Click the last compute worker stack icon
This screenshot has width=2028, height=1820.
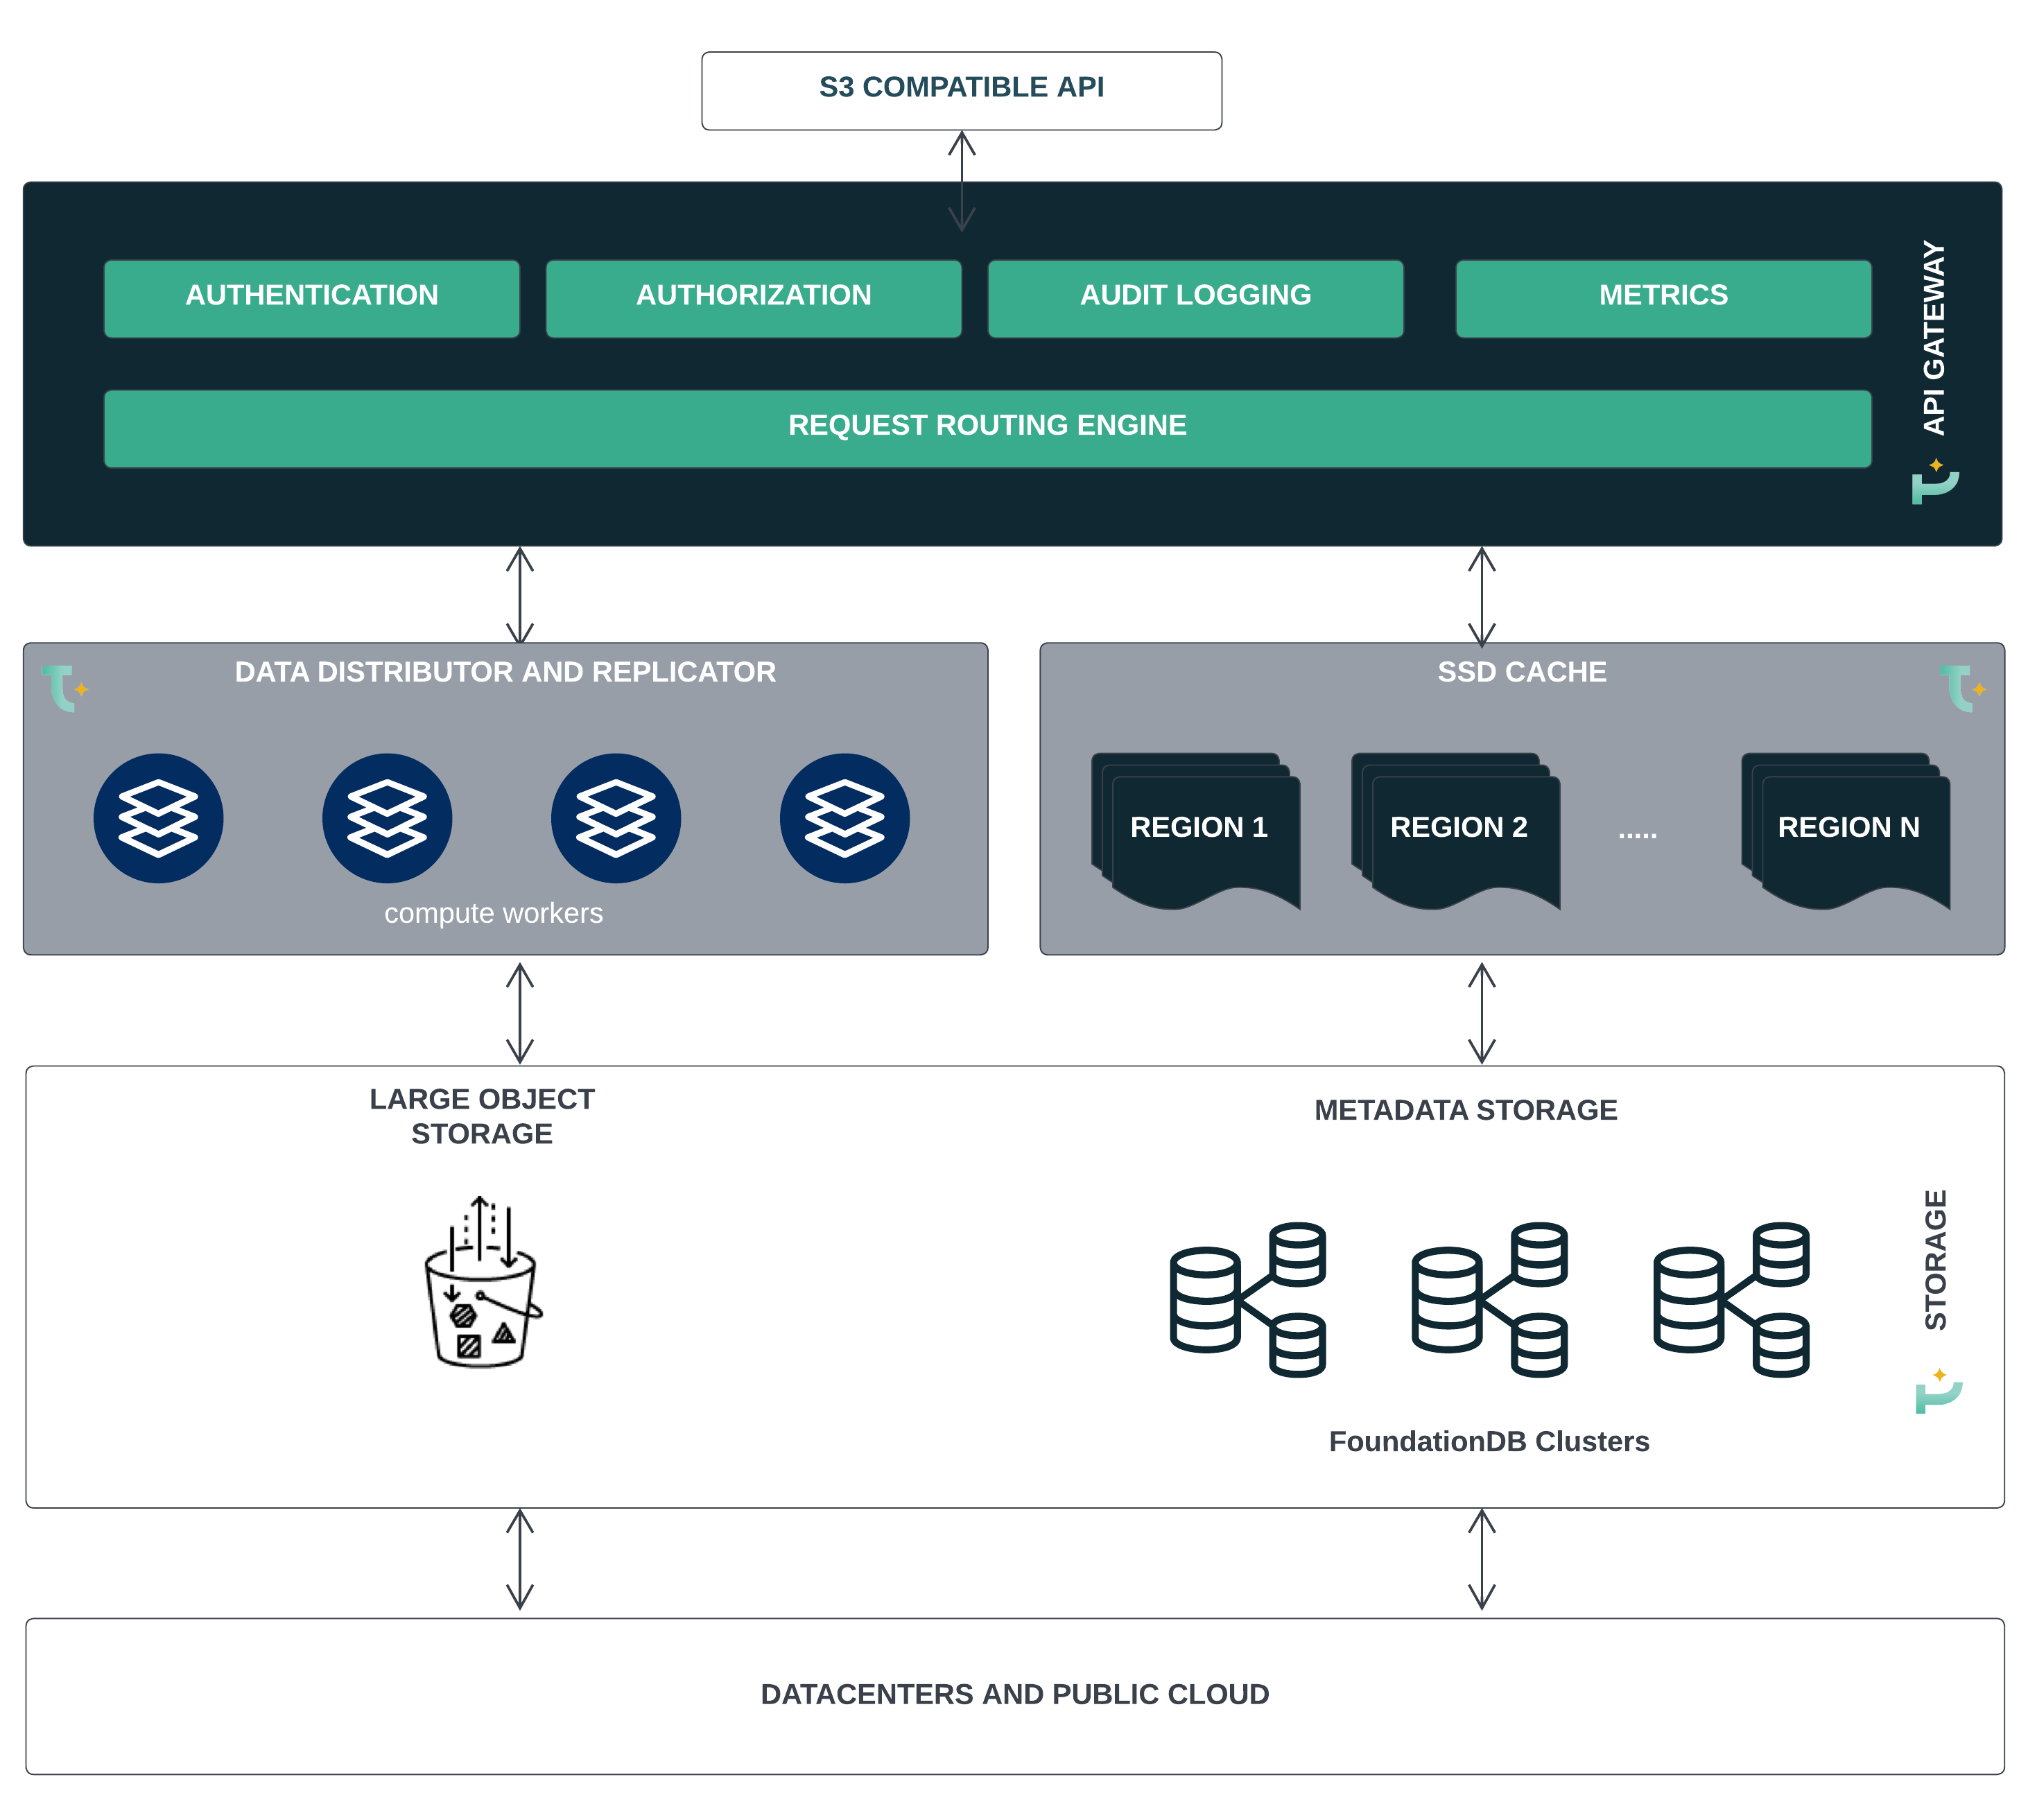tap(844, 818)
